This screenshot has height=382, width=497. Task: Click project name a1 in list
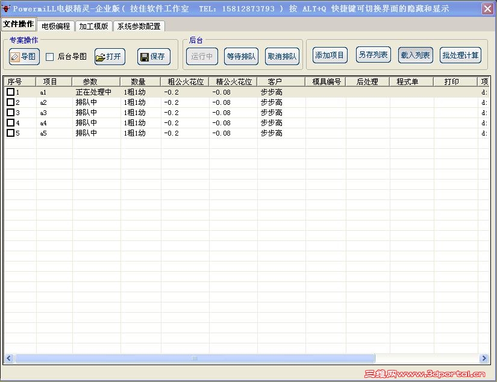click(x=43, y=92)
